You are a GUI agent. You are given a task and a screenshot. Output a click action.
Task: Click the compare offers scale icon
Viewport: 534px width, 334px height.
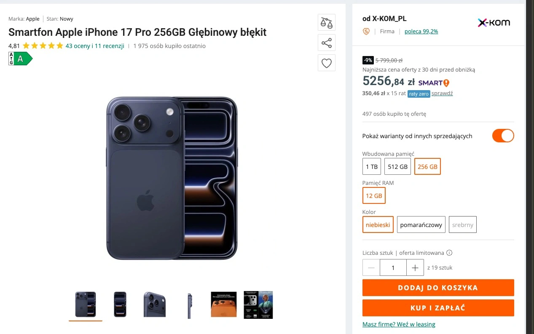pyautogui.click(x=327, y=23)
